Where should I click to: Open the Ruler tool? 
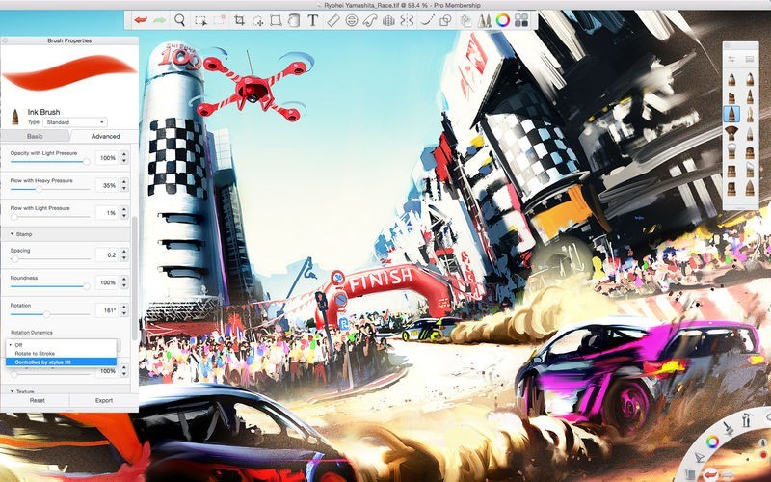(333, 20)
